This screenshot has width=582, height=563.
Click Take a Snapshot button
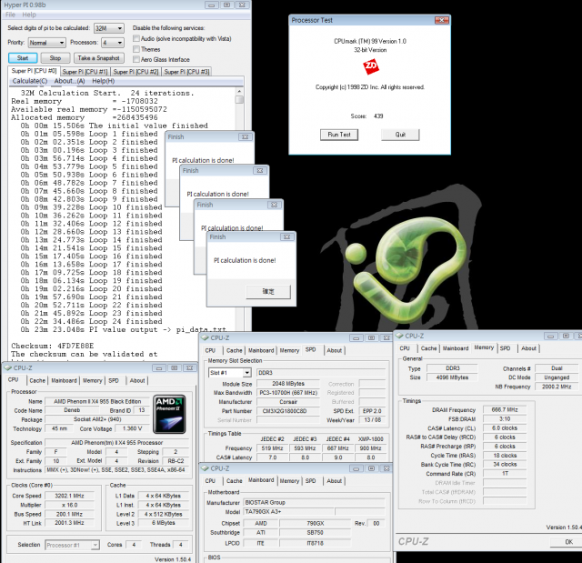click(x=99, y=58)
